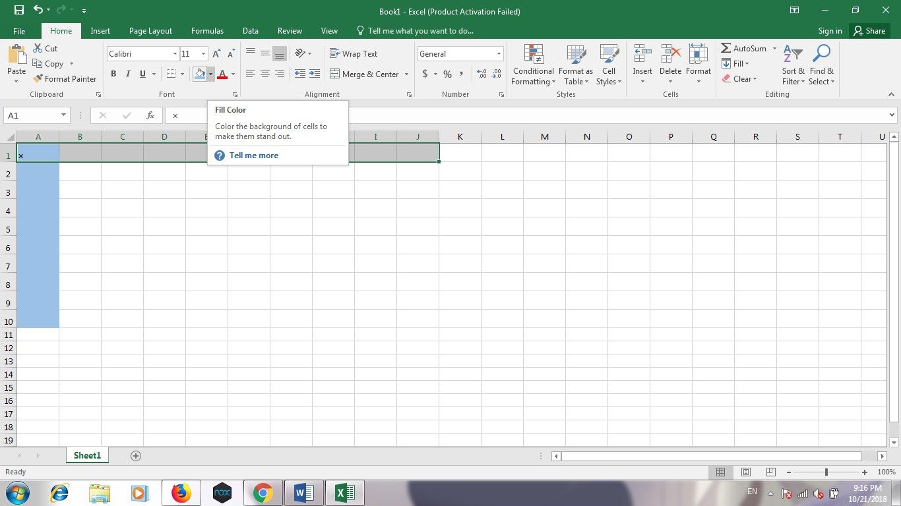Click Decrease Font Size icon
Viewport: 901px width, 506px height.
[x=231, y=54]
